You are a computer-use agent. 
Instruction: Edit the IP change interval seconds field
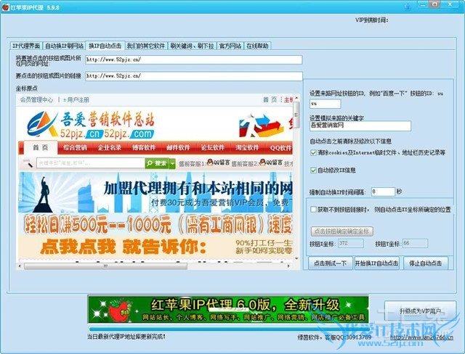pyautogui.click(x=383, y=192)
